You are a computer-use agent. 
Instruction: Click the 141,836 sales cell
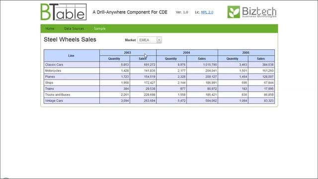[x=143, y=71]
